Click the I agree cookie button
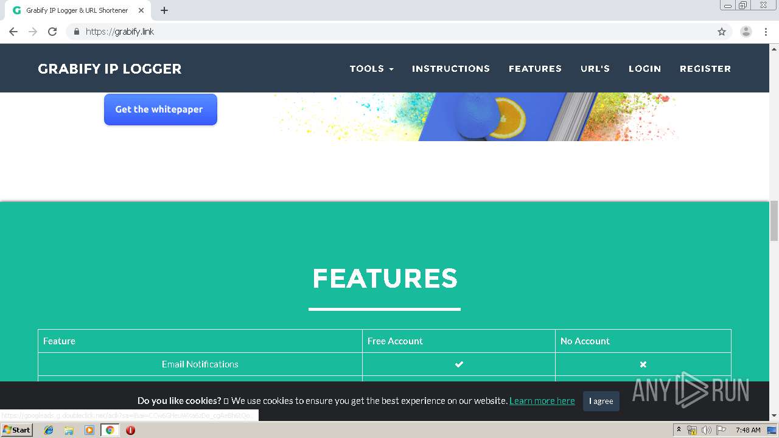This screenshot has width=779, height=438. click(x=601, y=401)
